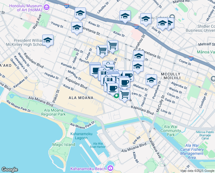Click the Fern St street label
This screenshot has height=173, width=215.
point(137,95)
